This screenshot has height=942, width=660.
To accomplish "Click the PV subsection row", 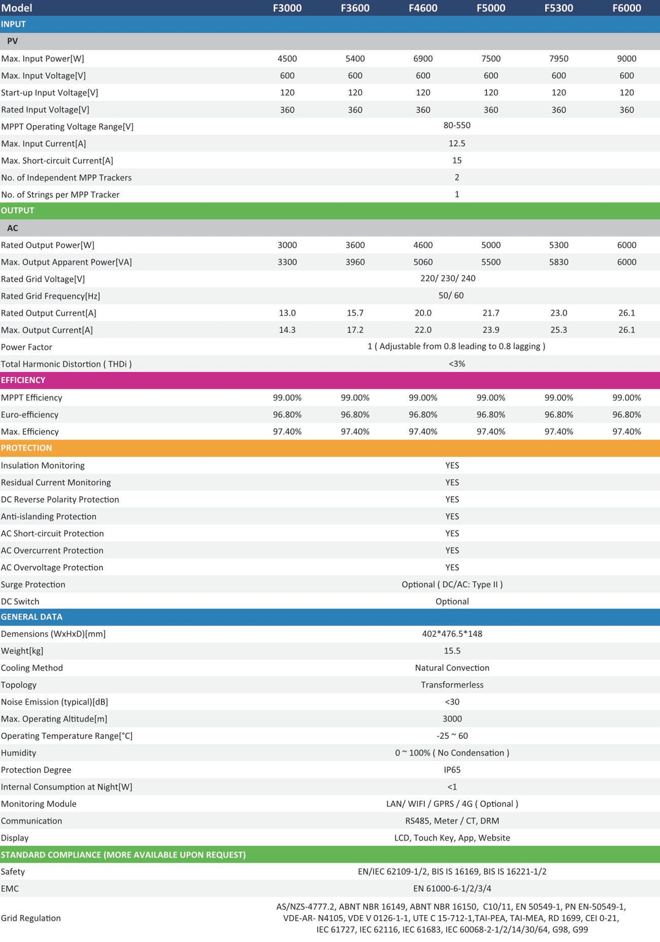I will pos(330,42).
